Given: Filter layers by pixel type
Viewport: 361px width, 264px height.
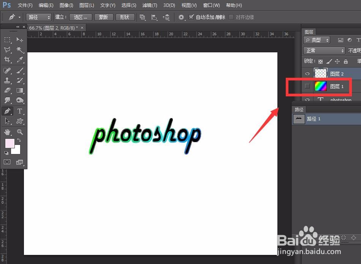Looking at the screenshot, I should pos(340,40).
